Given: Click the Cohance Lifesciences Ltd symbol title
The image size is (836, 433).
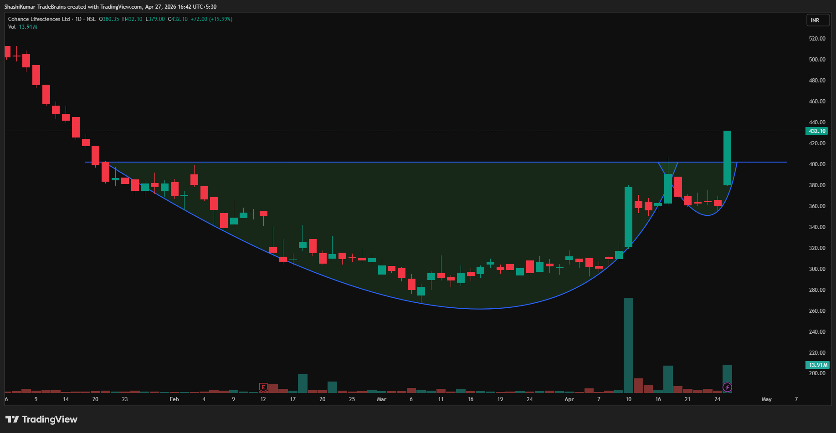Looking at the screenshot, I should [x=39, y=19].
